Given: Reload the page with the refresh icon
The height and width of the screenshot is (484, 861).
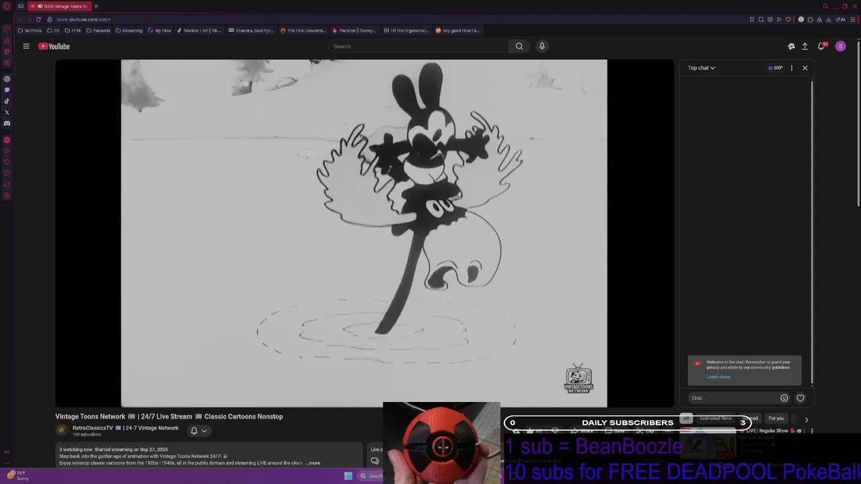Looking at the screenshot, I should point(38,19).
